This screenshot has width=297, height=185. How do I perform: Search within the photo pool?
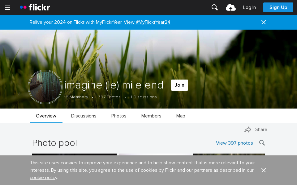coord(262,143)
